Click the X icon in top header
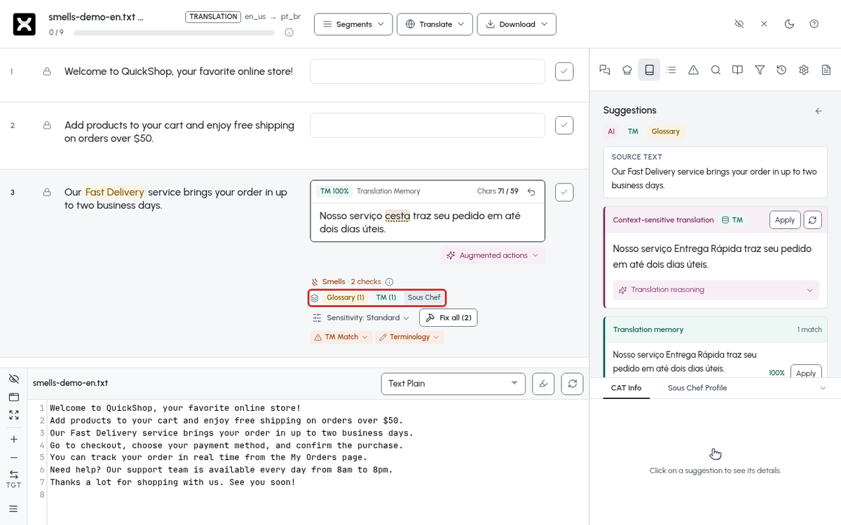 (x=764, y=24)
